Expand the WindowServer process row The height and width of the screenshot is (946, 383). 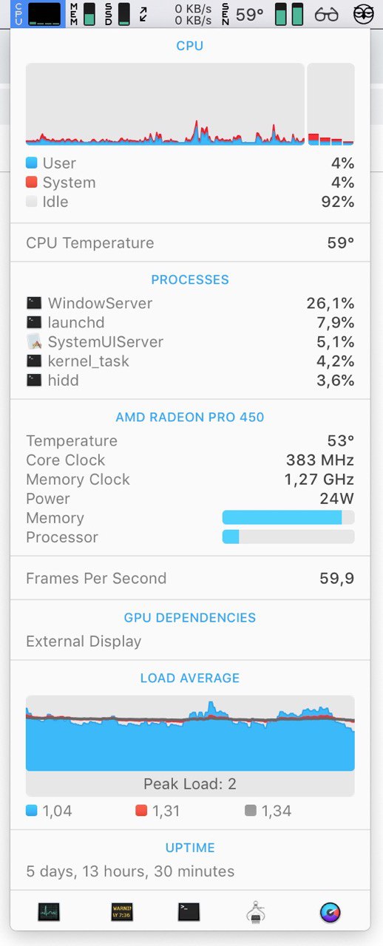(190, 303)
